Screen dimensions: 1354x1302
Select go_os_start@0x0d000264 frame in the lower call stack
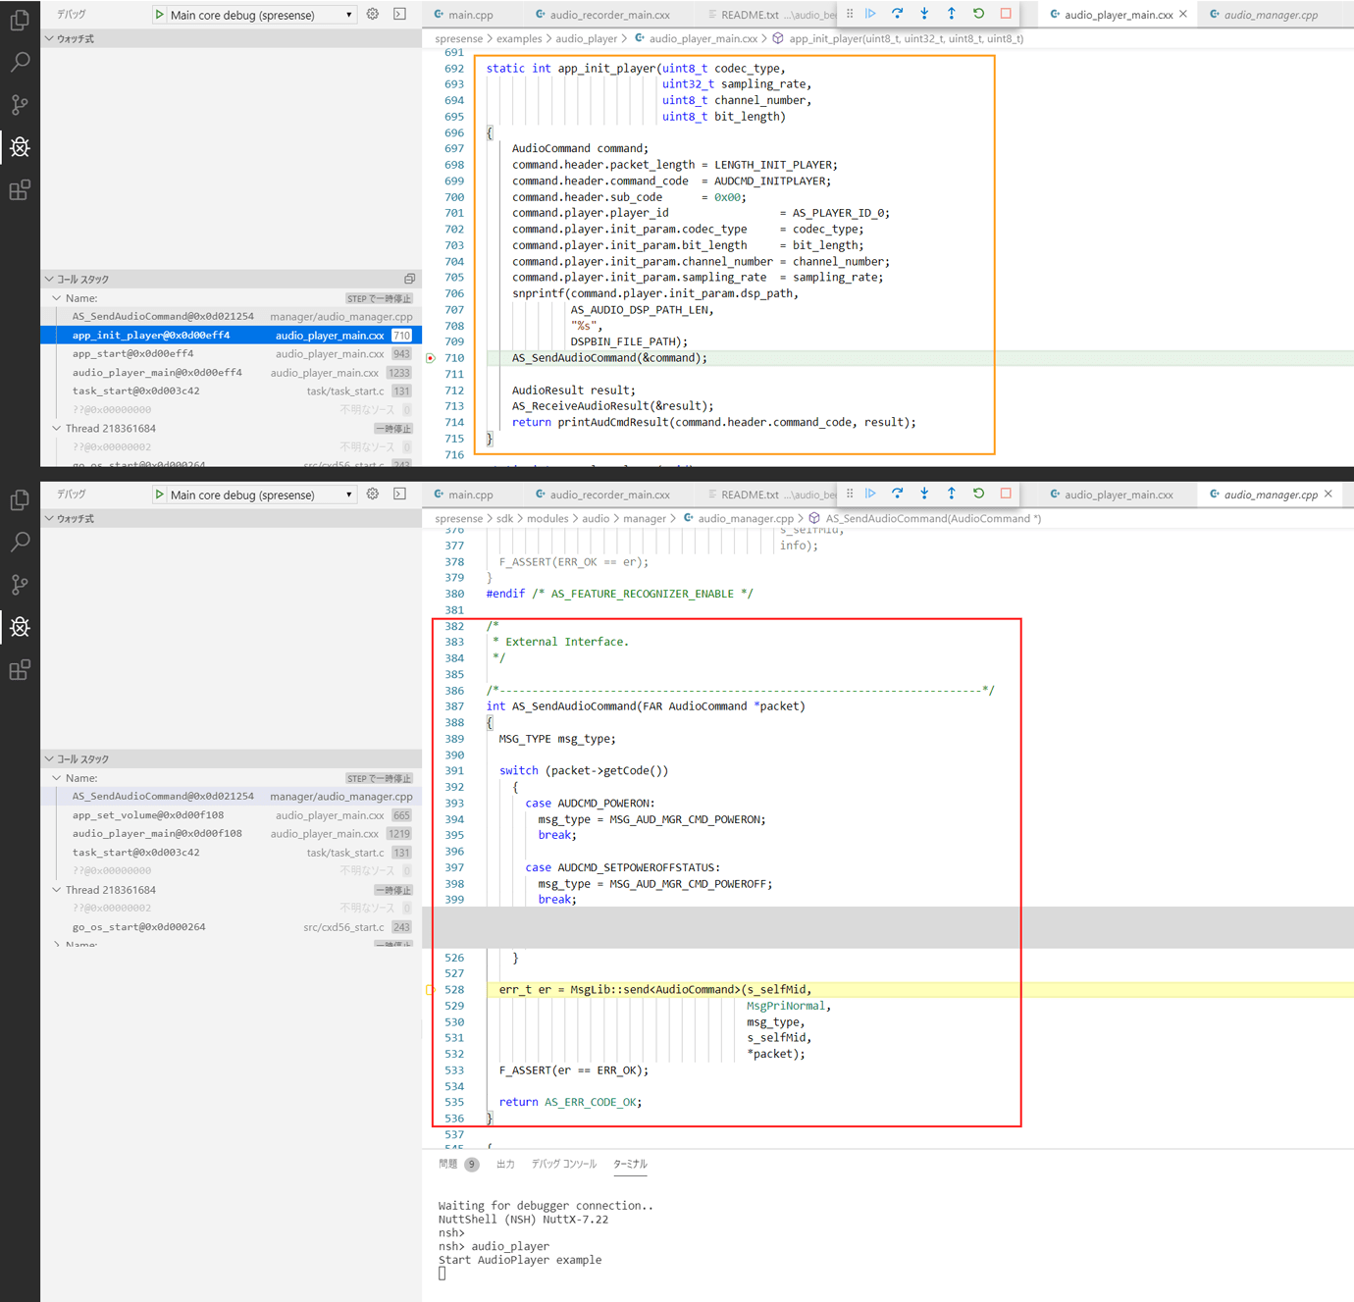click(232, 926)
